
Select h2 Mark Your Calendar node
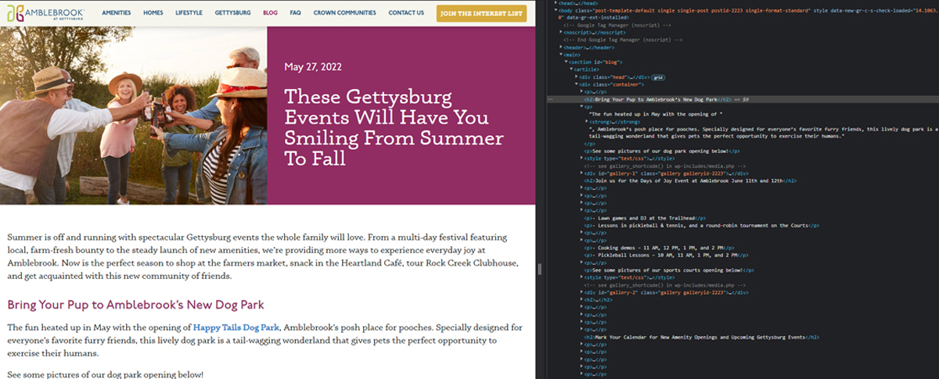701,337
